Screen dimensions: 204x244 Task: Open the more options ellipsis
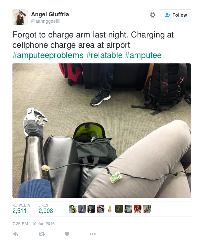93,234
